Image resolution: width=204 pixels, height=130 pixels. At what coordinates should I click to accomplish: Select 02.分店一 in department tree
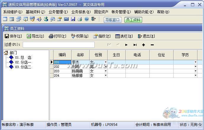[x=23, y=62]
